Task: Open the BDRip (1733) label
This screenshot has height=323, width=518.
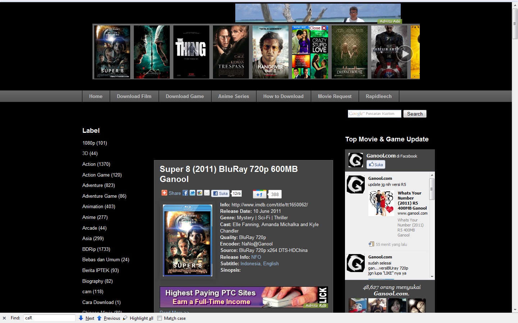Action: coord(96,249)
